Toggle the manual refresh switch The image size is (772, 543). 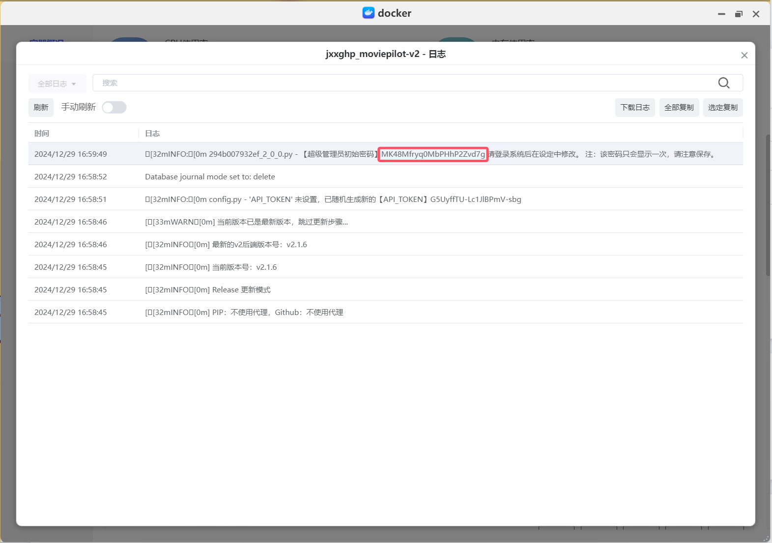pyautogui.click(x=114, y=108)
